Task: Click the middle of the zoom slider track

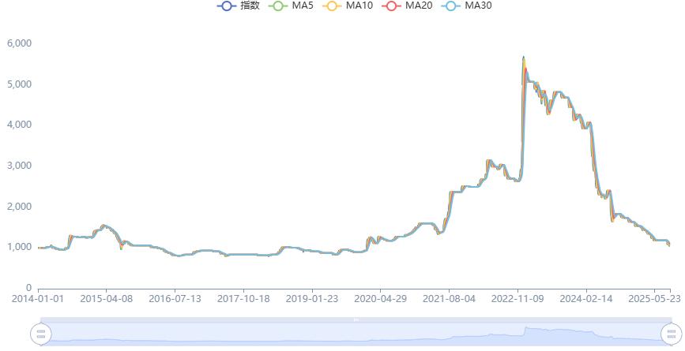Action: click(x=356, y=334)
